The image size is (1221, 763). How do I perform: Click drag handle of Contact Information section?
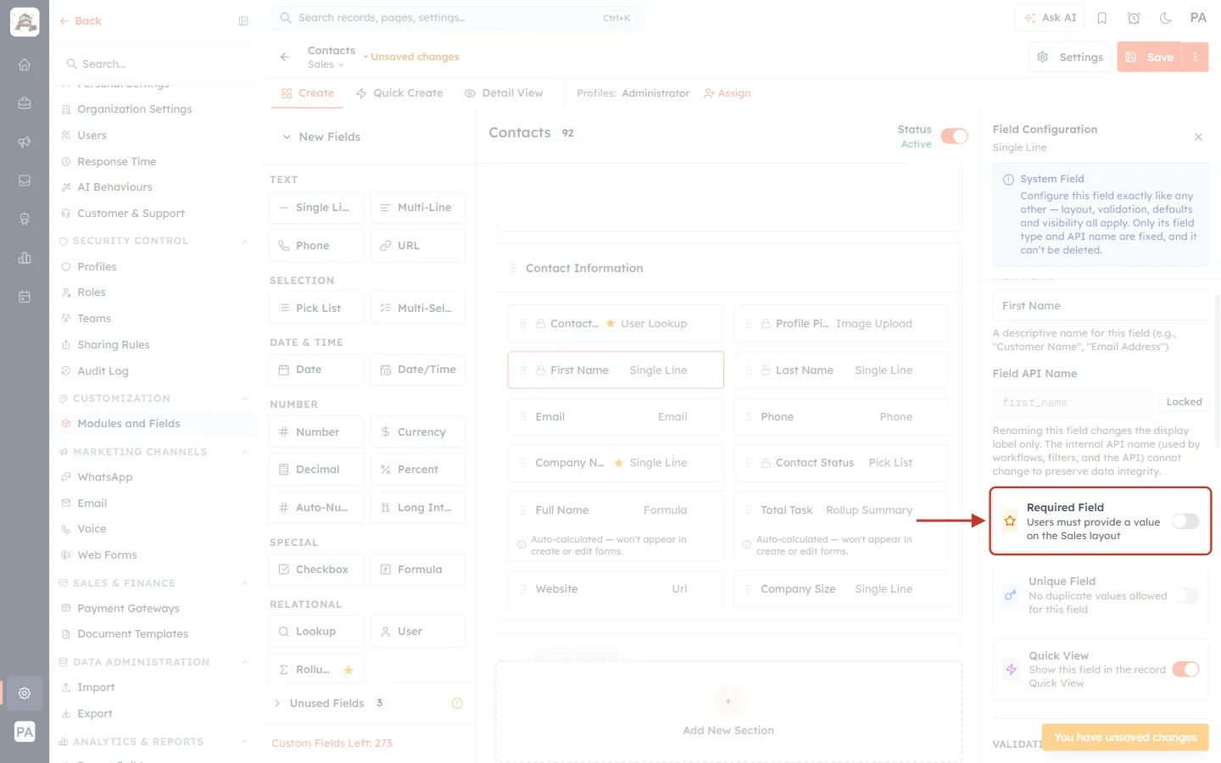coord(513,268)
